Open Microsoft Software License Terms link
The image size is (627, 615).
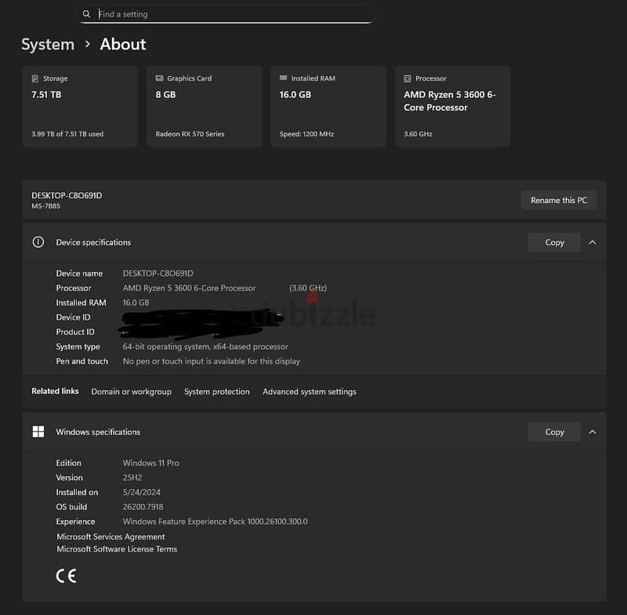coord(117,549)
